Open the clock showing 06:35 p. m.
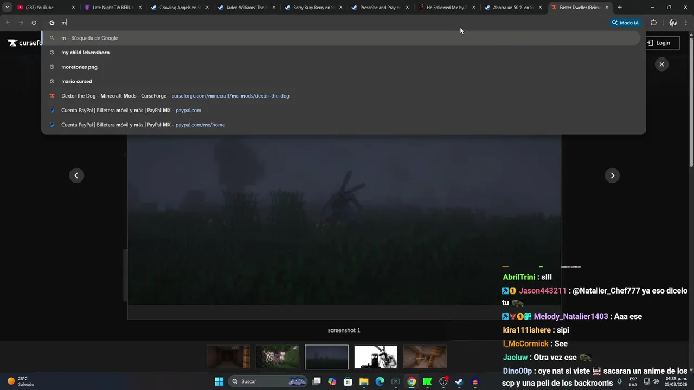The image size is (694, 390). 676,381
